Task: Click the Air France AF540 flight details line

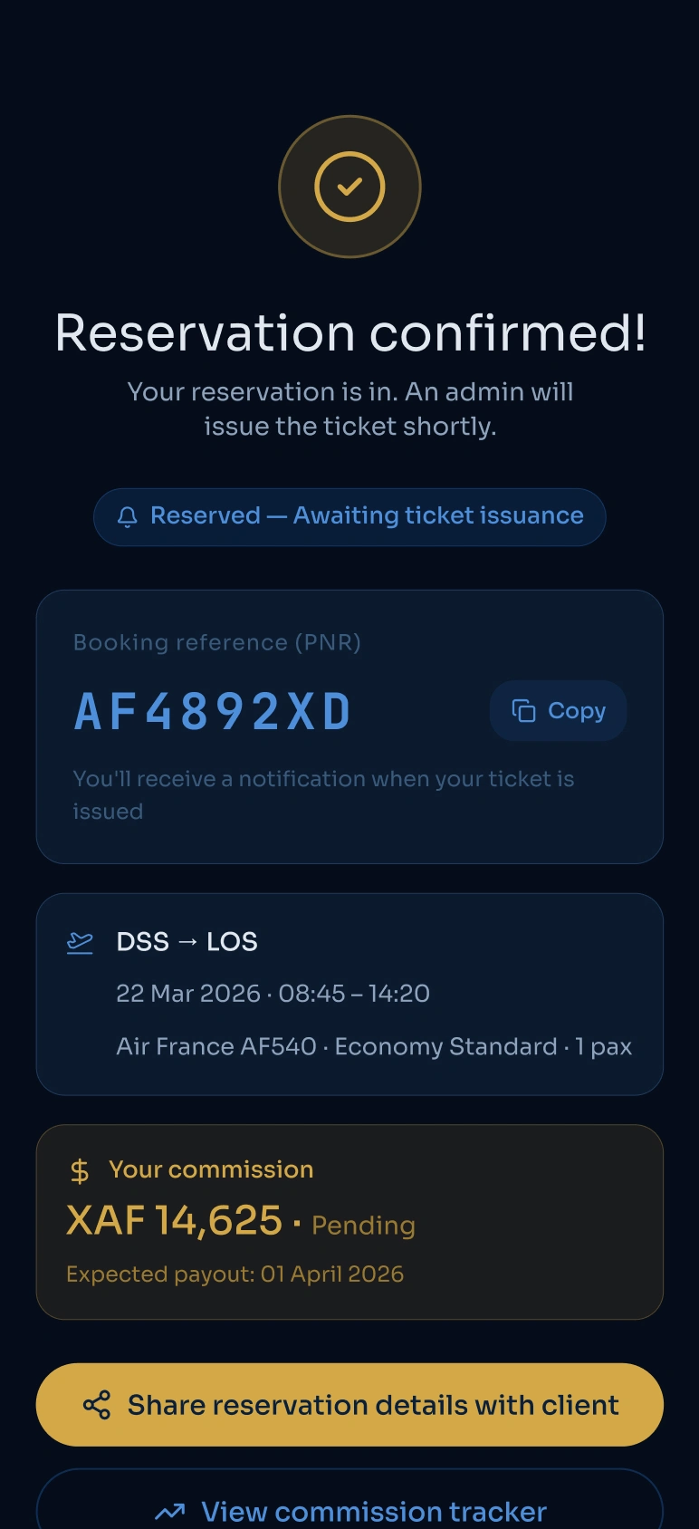Action: click(374, 1047)
